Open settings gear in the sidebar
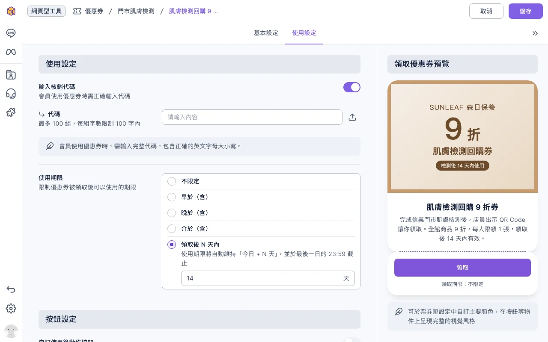Image resolution: width=548 pixels, height=342 pixels. tap(11, 308)
